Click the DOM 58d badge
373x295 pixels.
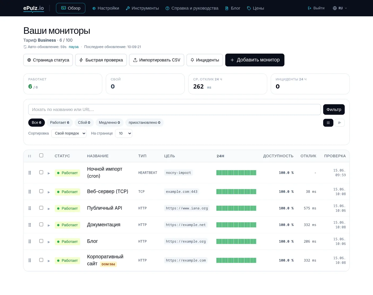pos(108,264)
